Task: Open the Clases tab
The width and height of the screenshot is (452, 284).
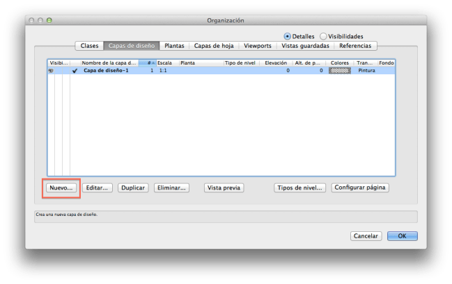Action: (90, 46)
